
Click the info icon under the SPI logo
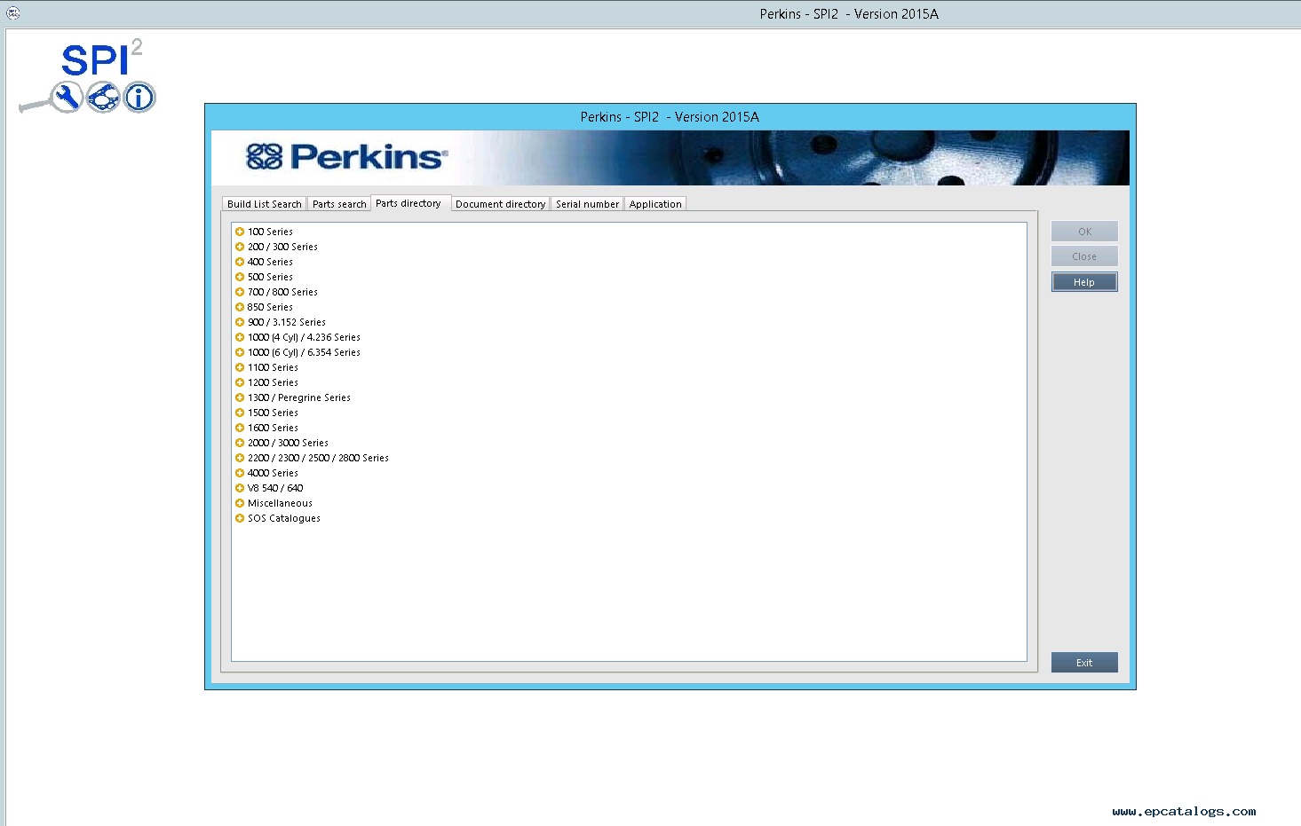[x=139, y=97]
